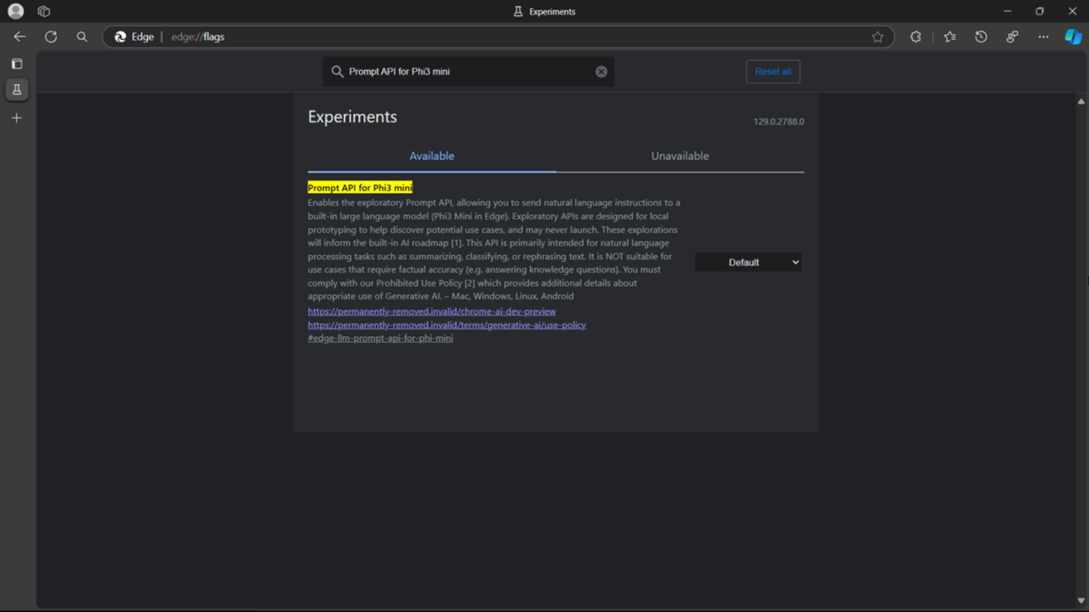This screenshot has width=1089, height=612.
Task: Click the search icon beside address bar
Action: [x=82, y=37]
